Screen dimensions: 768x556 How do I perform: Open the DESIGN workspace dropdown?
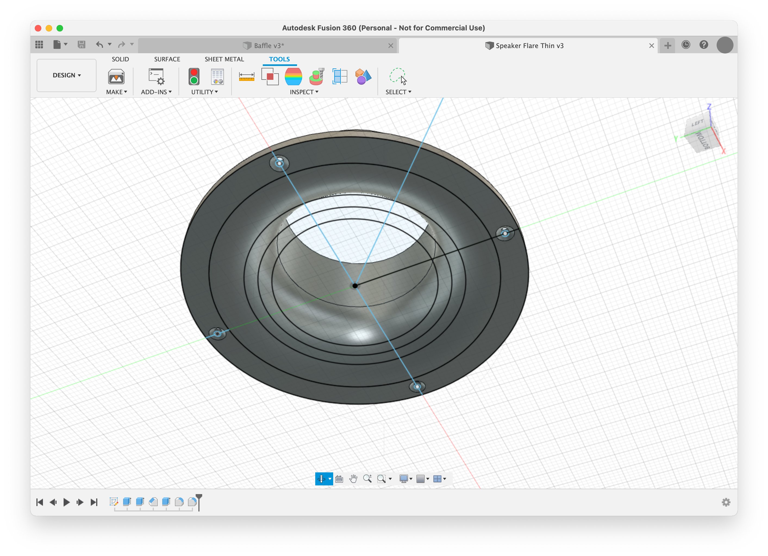click(66, 75)
